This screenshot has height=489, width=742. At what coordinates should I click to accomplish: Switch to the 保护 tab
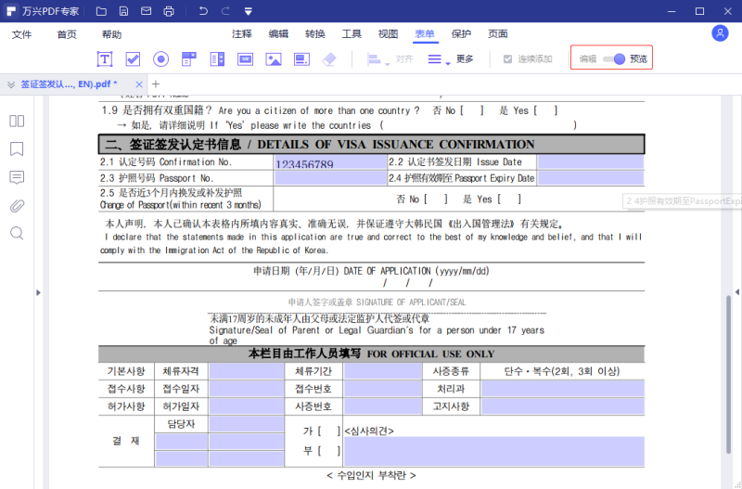pos(461,34)
